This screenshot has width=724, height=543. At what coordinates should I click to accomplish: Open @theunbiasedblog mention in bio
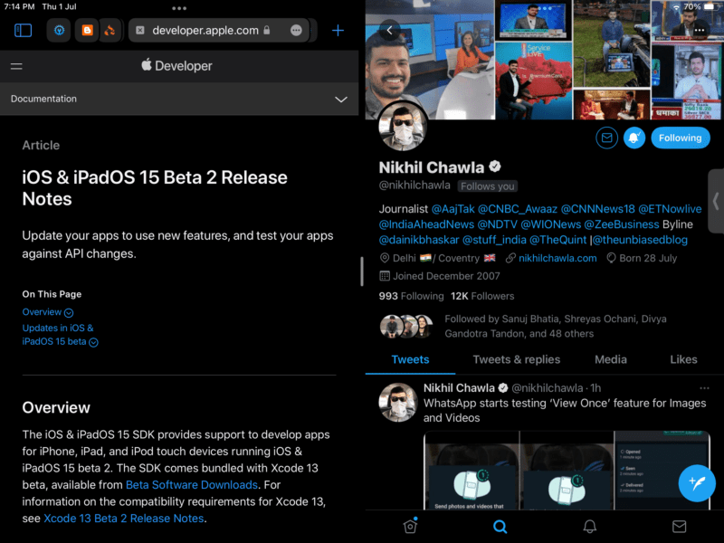(x=640, y=240)
